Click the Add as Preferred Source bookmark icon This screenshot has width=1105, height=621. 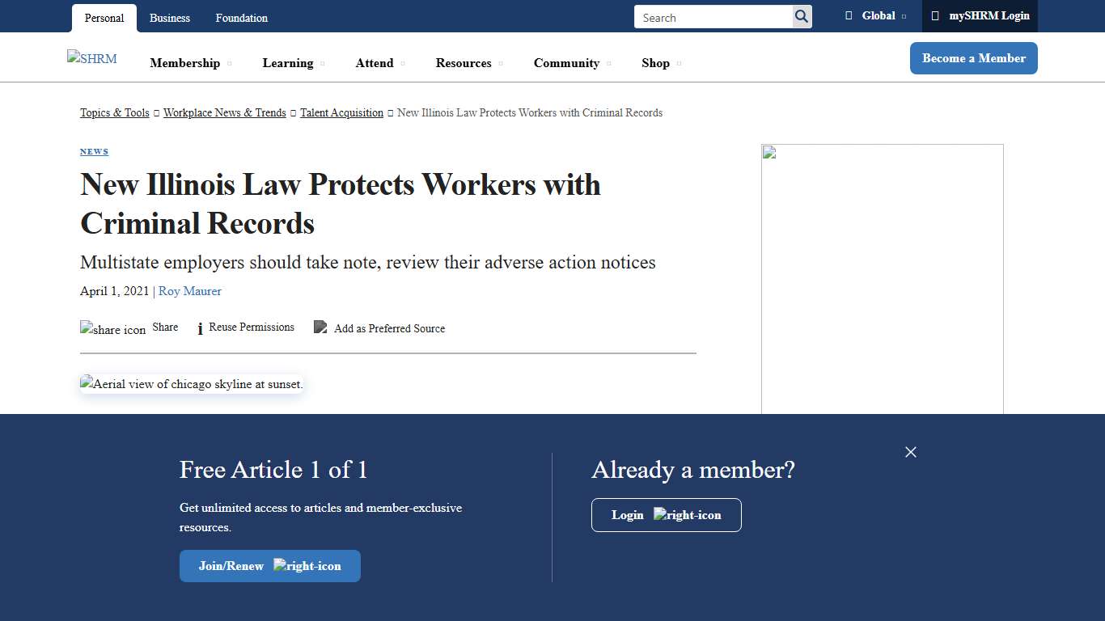click(320, 327)
